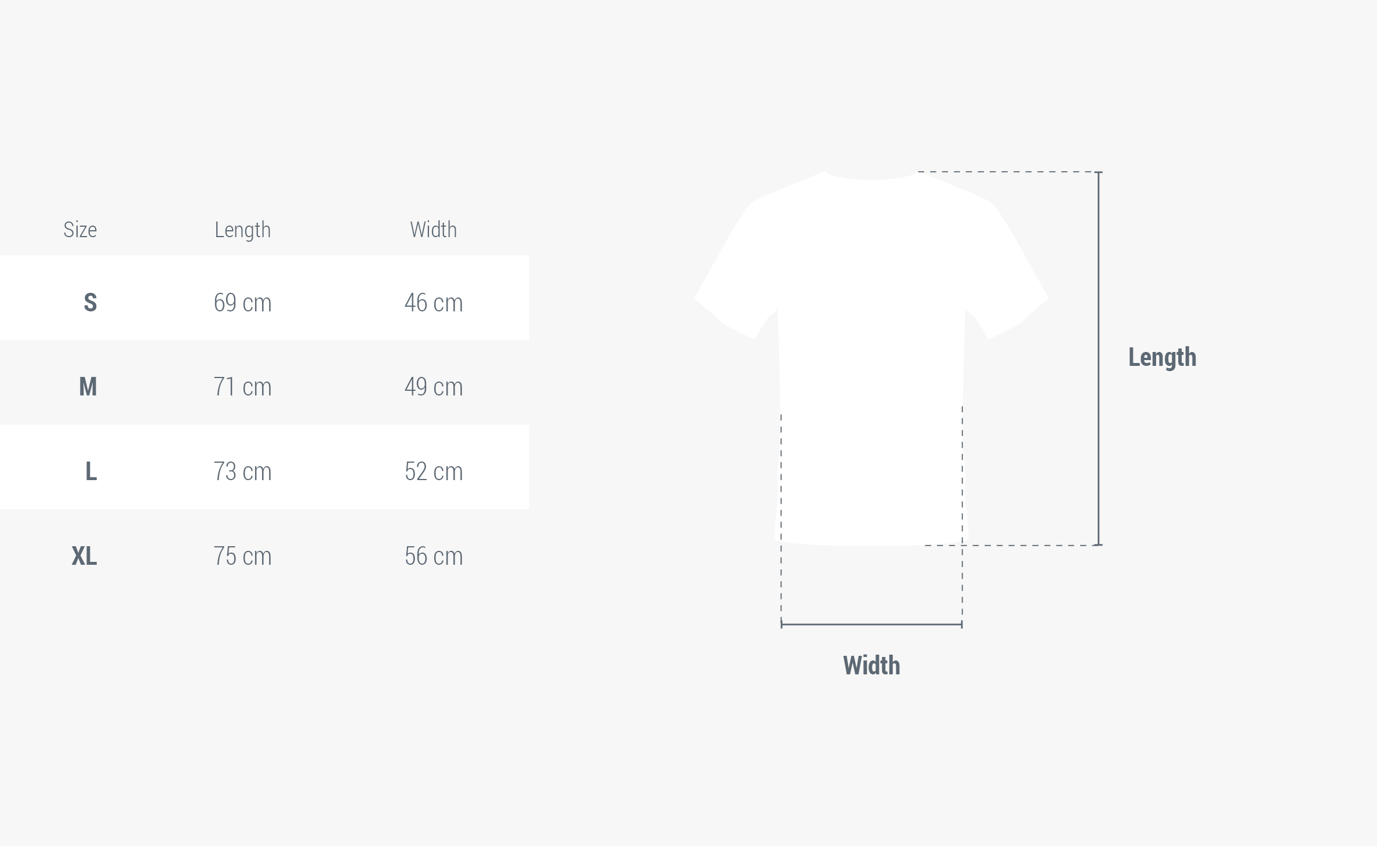Click the Width column header in table
Image resolution: width=1377 pixels, height=846 pixels.
433,230
